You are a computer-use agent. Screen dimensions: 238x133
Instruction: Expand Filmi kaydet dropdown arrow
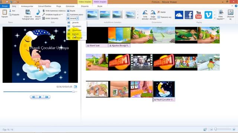(x=224, y=19)
